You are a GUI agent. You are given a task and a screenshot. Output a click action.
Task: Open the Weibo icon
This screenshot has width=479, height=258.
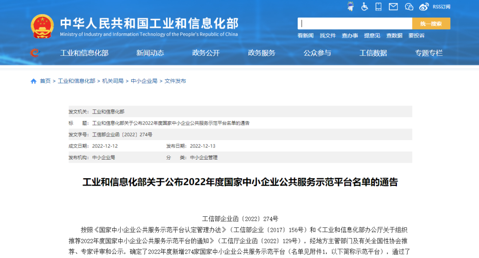click(424, 7)
